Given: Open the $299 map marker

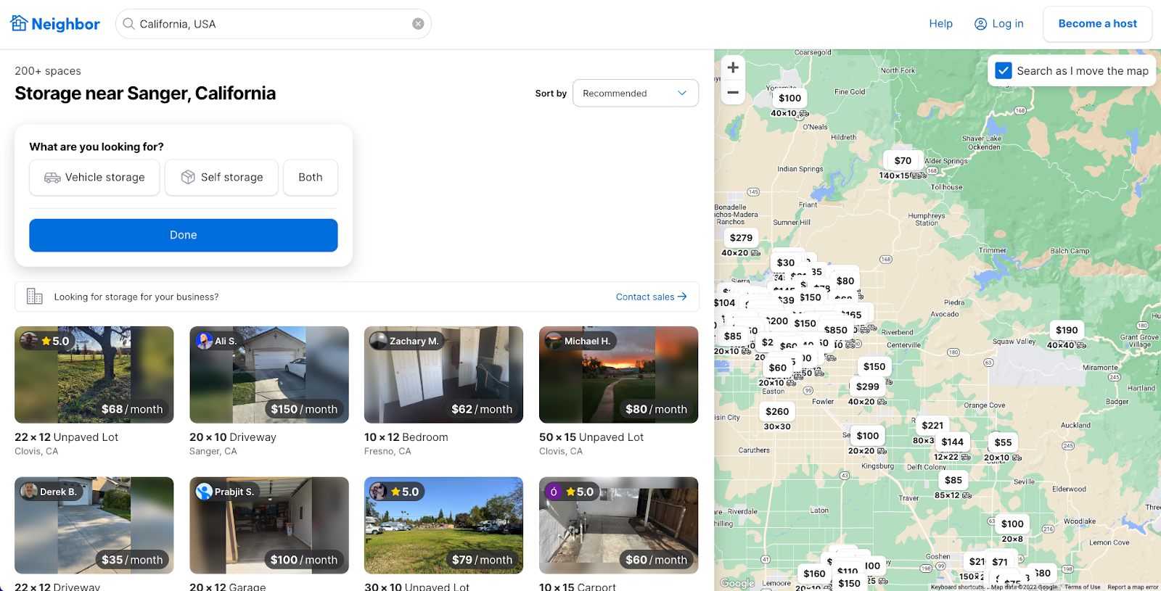Looking at the screenshot, I should click(867, 387).
